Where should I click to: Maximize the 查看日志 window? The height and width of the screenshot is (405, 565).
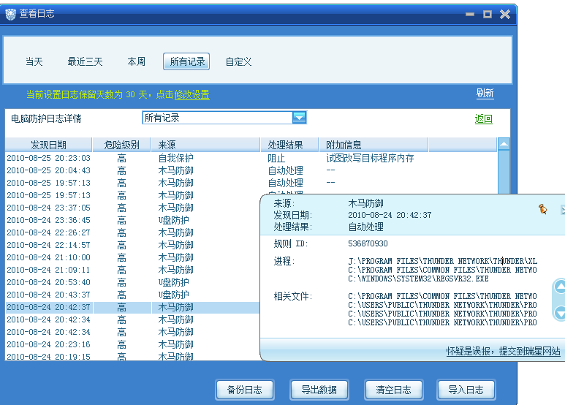[488, 13]
